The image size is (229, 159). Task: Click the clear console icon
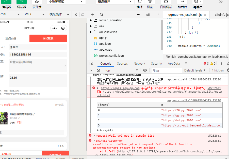pyautogui.click(x=98, y=70)
